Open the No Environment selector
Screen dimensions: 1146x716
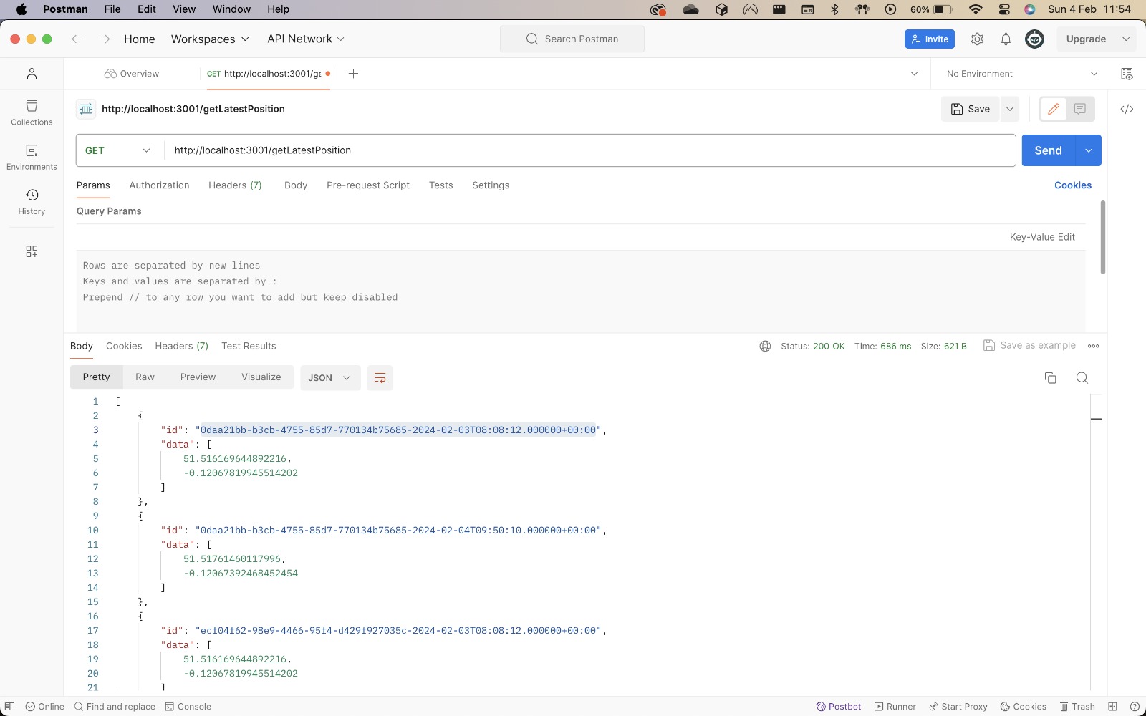tap(1022, 74)
